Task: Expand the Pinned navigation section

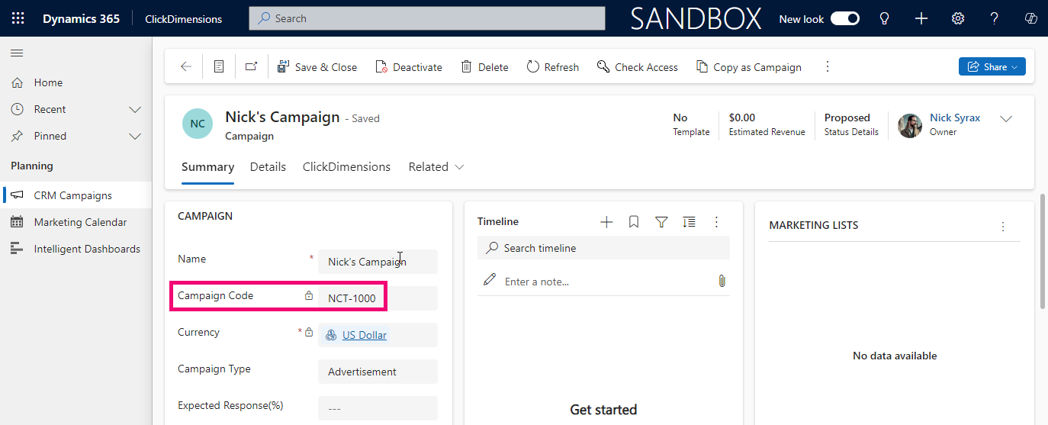Action: (x=135, y=136)
